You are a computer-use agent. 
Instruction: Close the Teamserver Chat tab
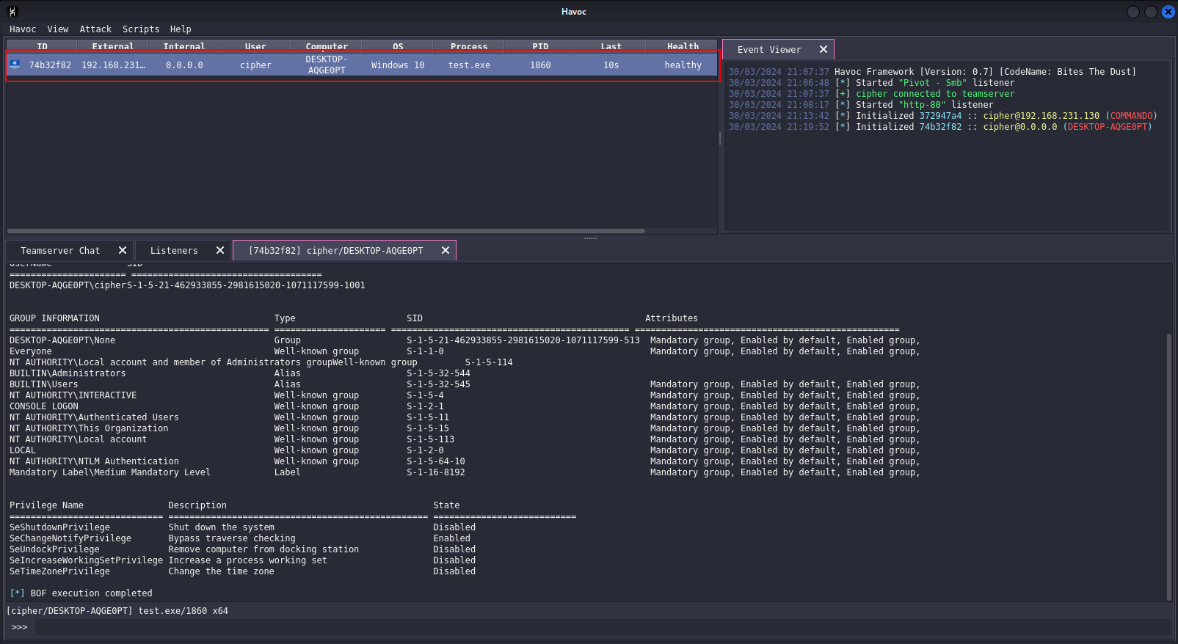[x=123, y=250]
